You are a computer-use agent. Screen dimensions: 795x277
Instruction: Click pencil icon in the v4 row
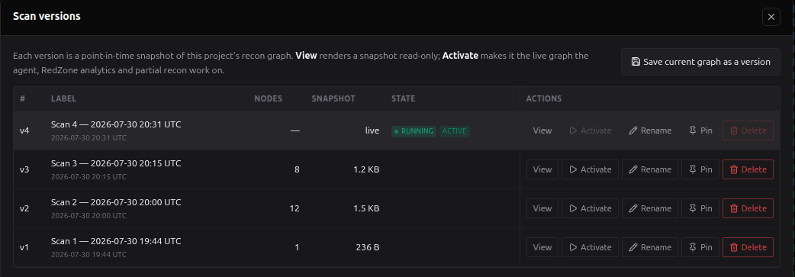click(632, 130)
